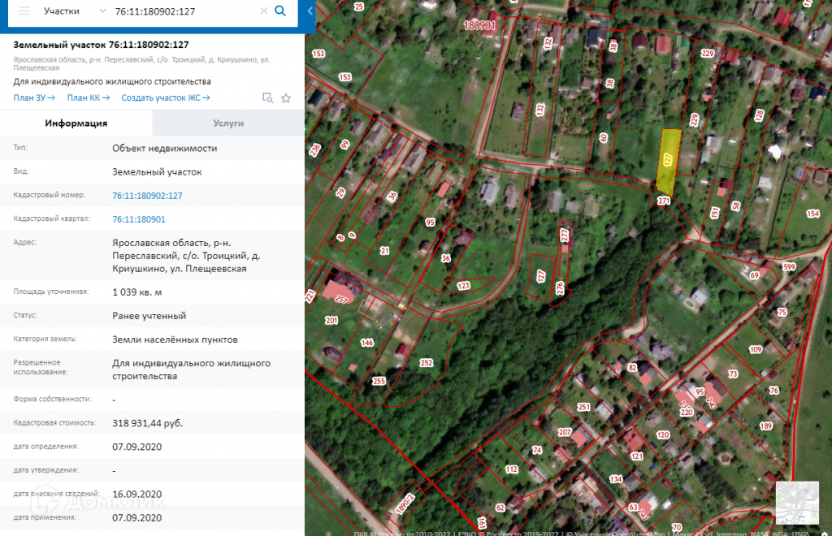Open the Участки search type dropdown
Image resolution: width=832 pixels, height=536 pixels.
point(75,11)
